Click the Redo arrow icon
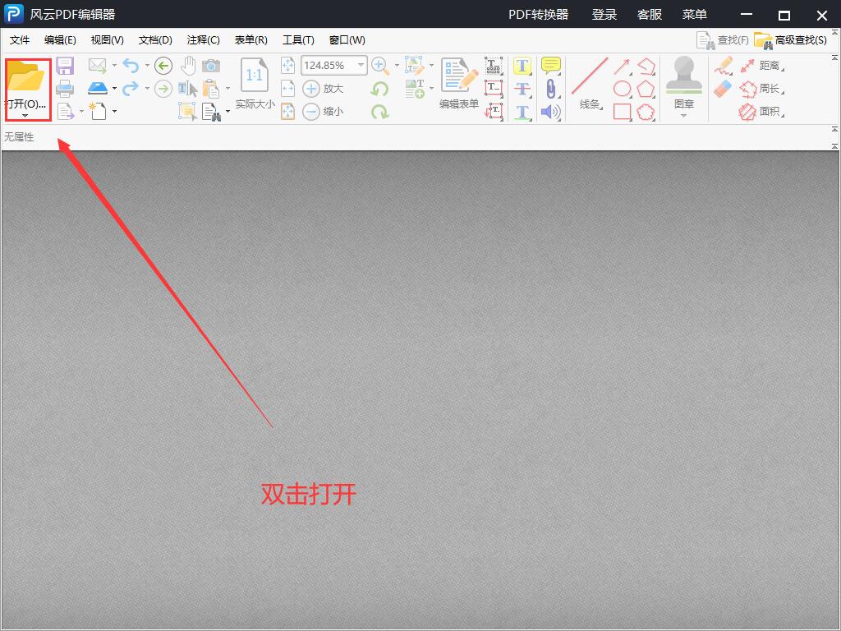Screen dimensions: 841x631 coord(131,88)
